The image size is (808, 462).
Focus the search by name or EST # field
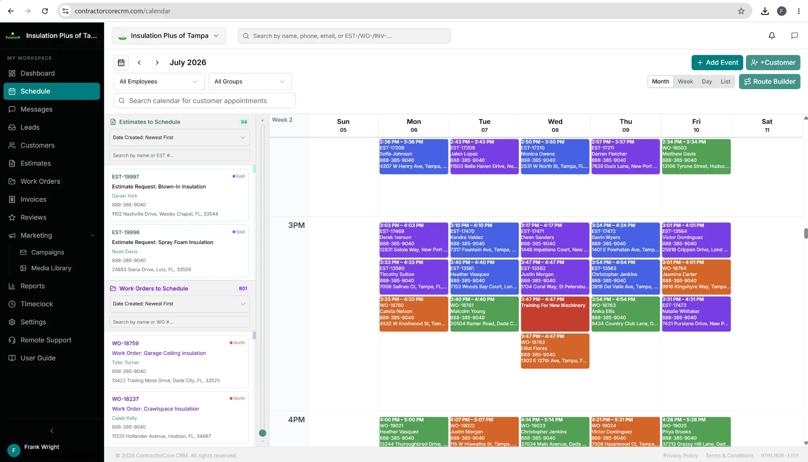[180, 155]
